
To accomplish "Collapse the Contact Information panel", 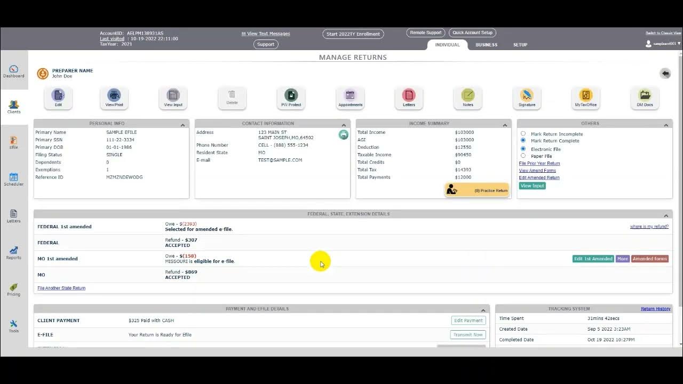I will (344, 125).
